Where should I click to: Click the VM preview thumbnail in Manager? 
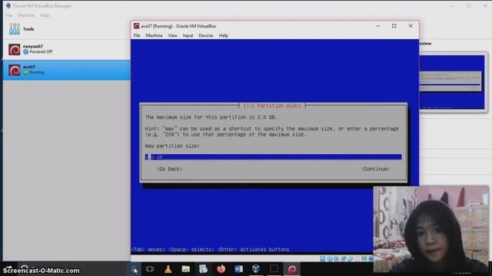452,82
